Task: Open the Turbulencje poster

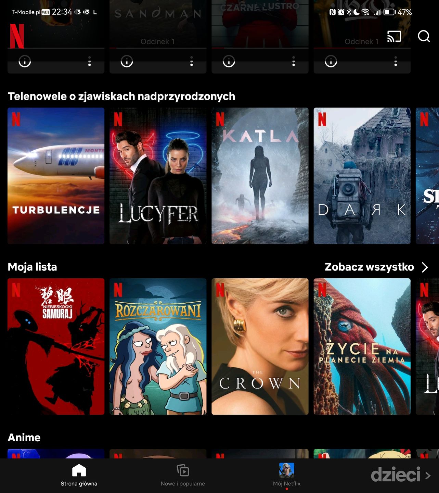Action: (x=56, y=176)
